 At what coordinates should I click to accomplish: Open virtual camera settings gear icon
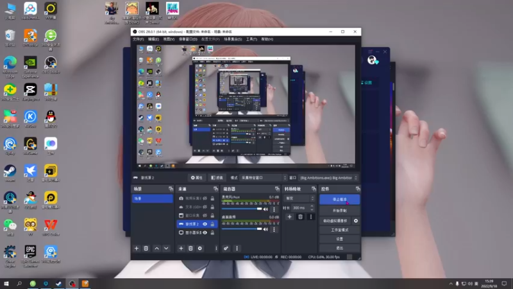click(356, 221)
